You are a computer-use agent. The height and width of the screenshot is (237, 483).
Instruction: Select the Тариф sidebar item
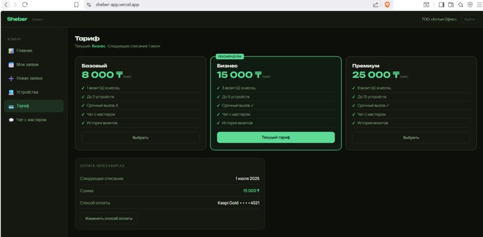pyautogui.click(x=34, y=106)
